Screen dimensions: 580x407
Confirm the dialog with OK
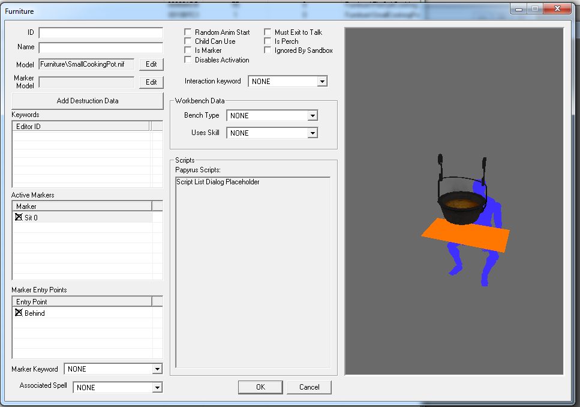[260, 387]
